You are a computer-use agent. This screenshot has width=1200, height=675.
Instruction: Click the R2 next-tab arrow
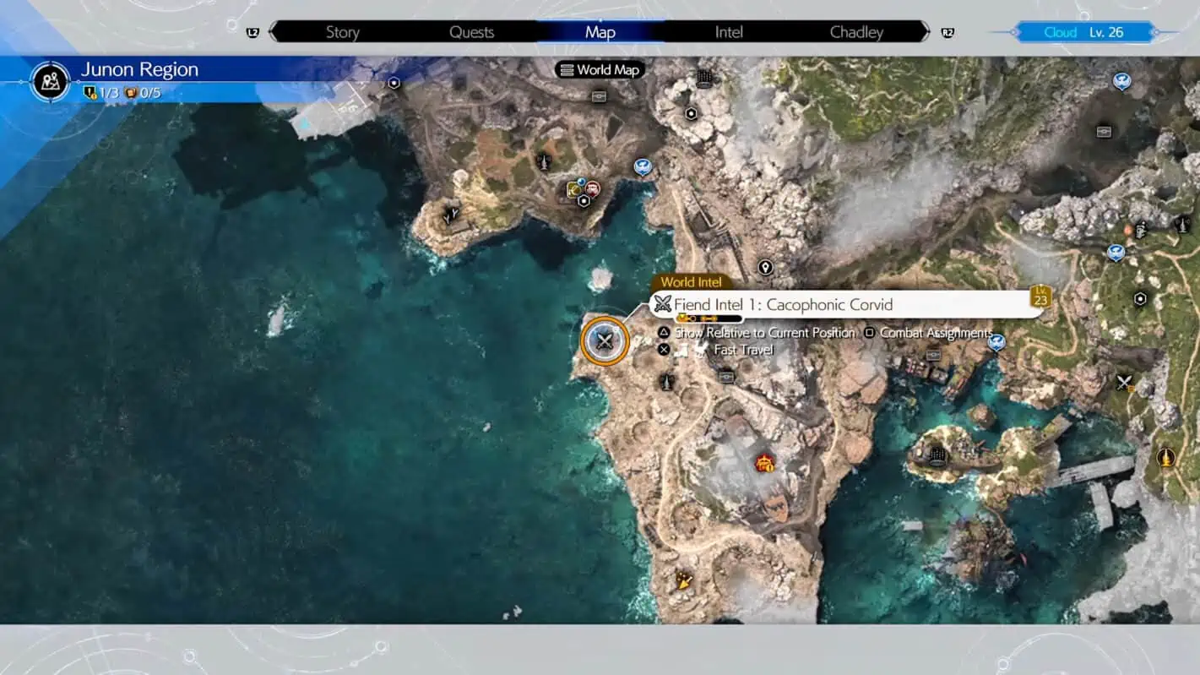pyautogui.click(x=947, y=32)
